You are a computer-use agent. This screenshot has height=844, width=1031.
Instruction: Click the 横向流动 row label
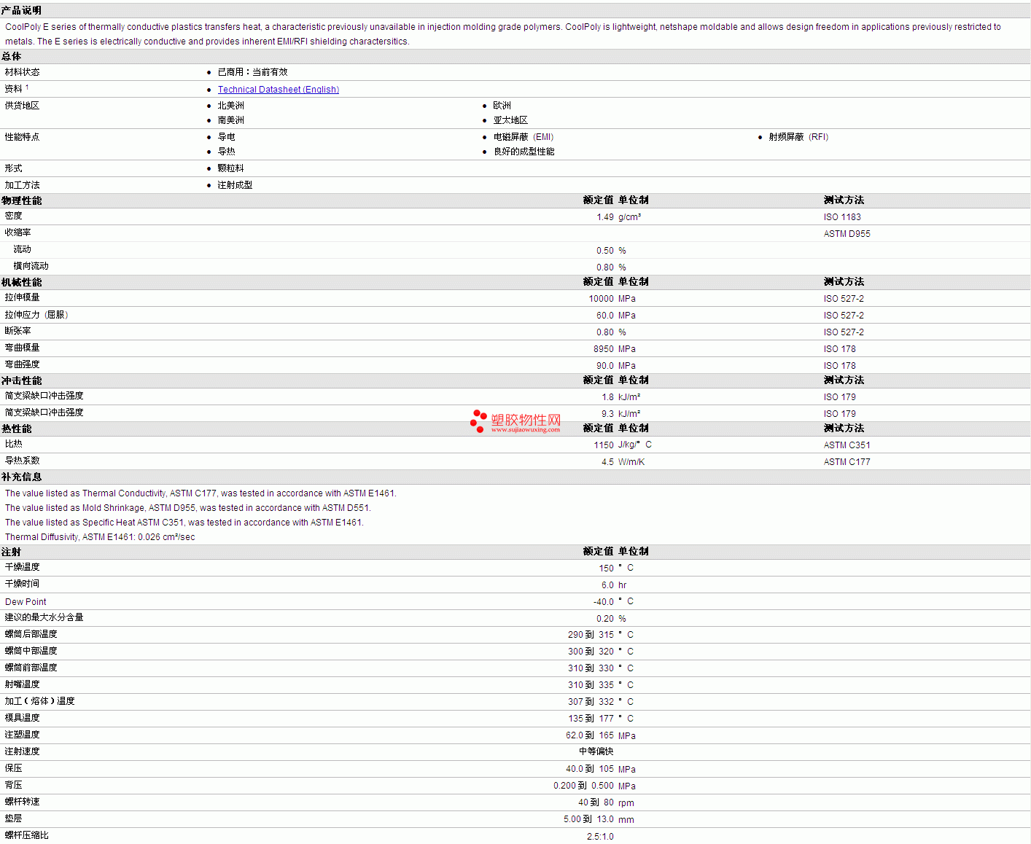[31, 266]
